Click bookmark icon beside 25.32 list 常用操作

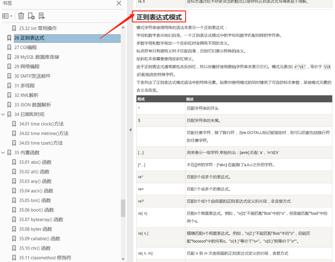[14, 28]
